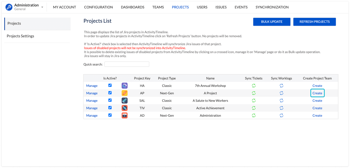Open the Projects Settings sidebar section
Viewport: 350px width, 168px height.
pyautogui.click(x=20, y=36)
